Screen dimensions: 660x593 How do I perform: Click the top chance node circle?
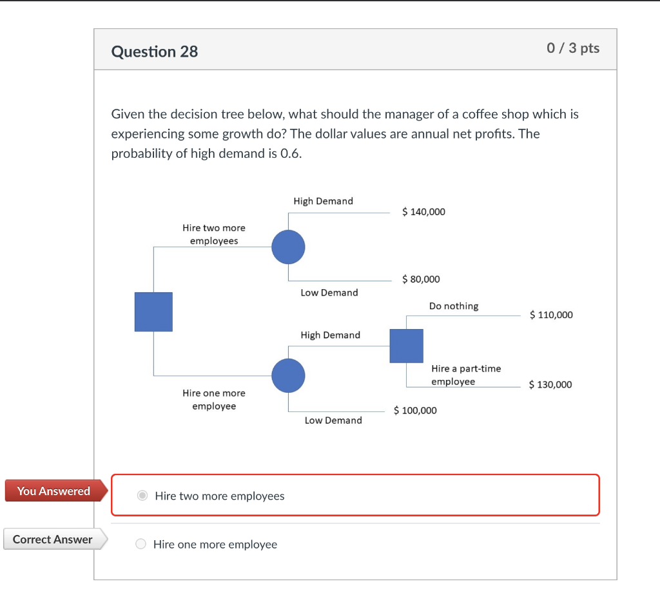[x=288, y=247]
